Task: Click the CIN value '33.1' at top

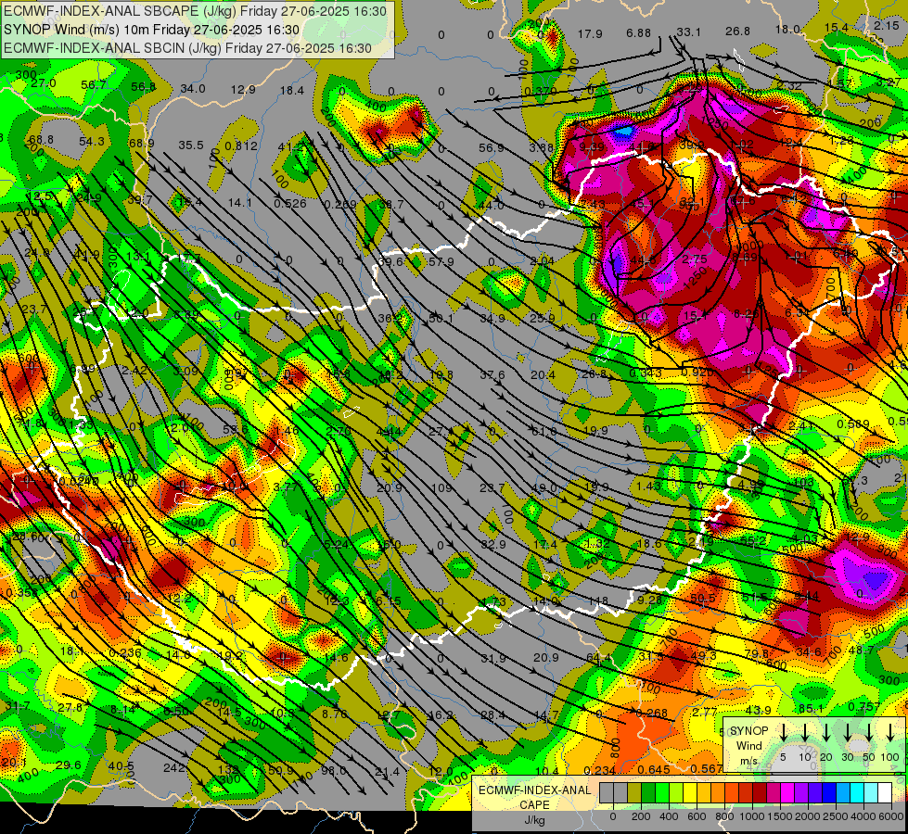Action: pos(688,32)
